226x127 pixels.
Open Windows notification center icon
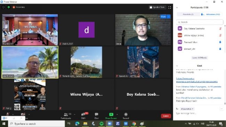pos(221,124)
